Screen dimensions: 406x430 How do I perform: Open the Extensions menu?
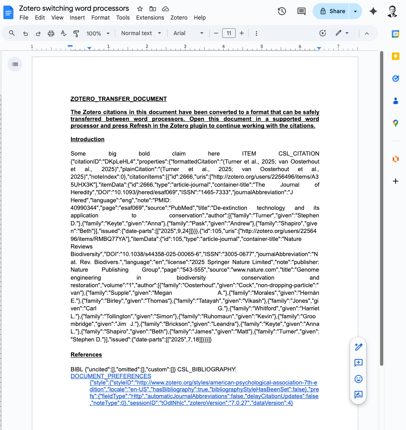point(150,18)
